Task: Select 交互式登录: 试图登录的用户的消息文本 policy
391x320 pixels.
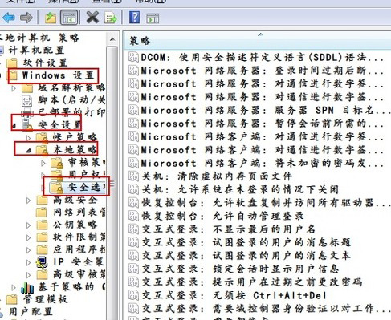Action: (246, 256)
